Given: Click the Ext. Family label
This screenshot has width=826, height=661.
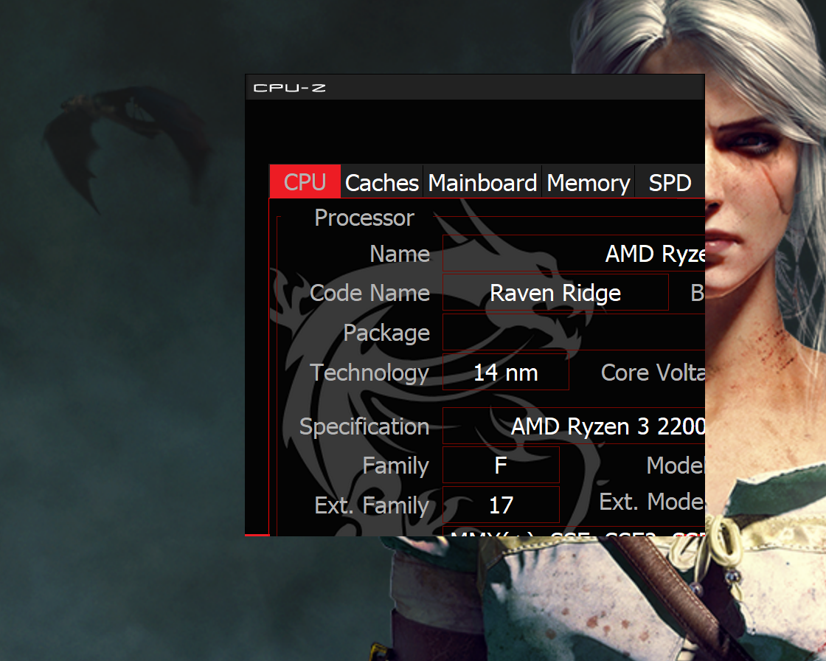Looking at the screenshot, I should point(372,505).
